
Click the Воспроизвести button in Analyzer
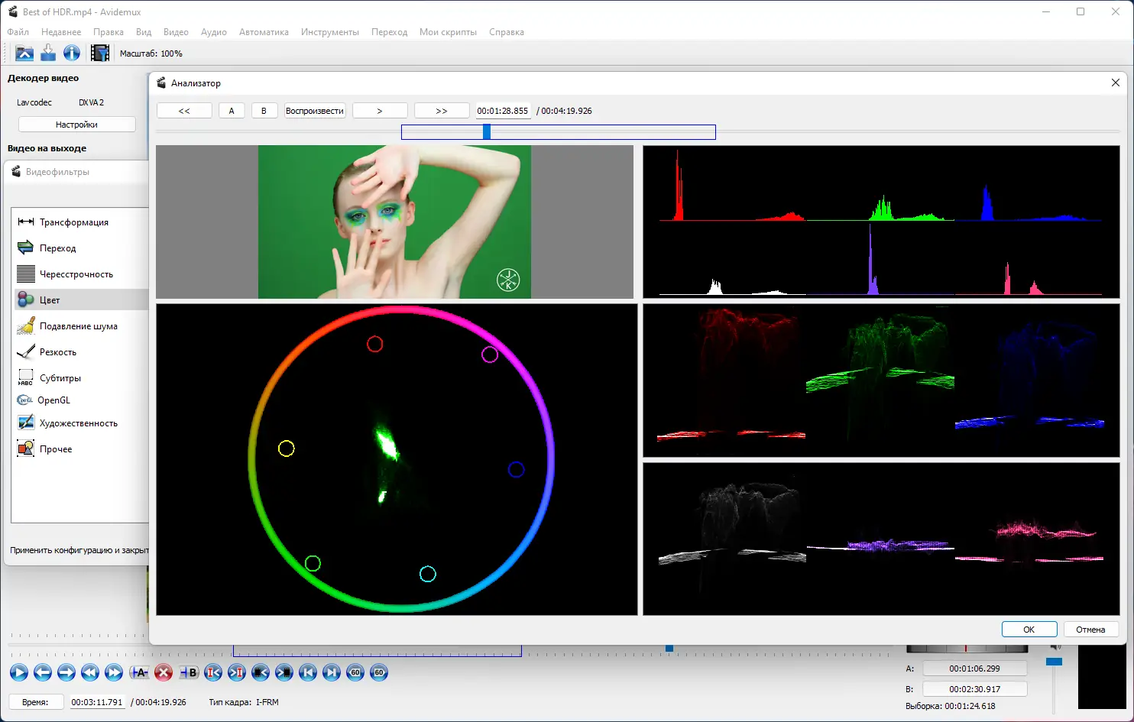tap(315, 111)
